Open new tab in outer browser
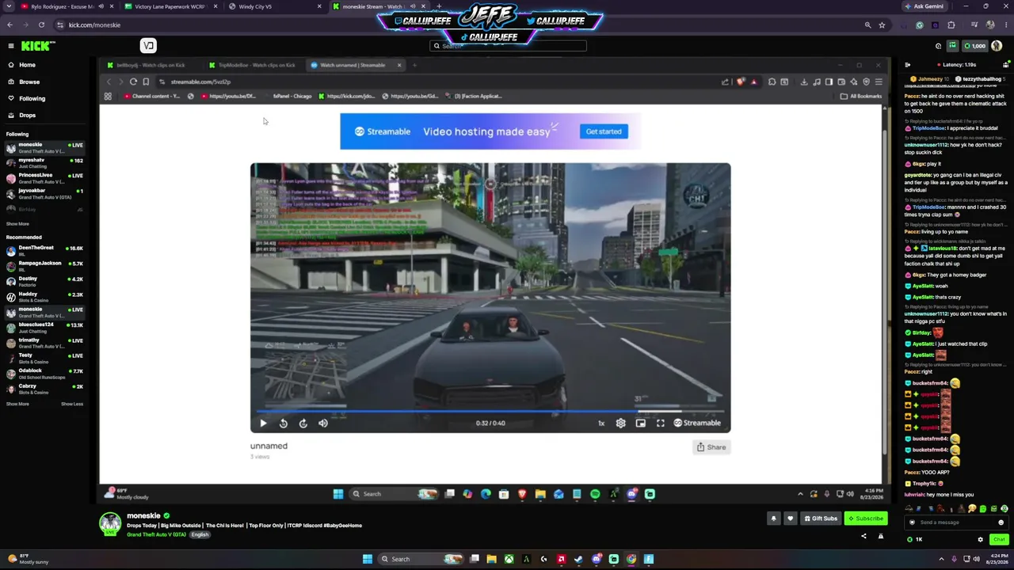The width and height of the screenshot is (1014, 570). point(439,6)
